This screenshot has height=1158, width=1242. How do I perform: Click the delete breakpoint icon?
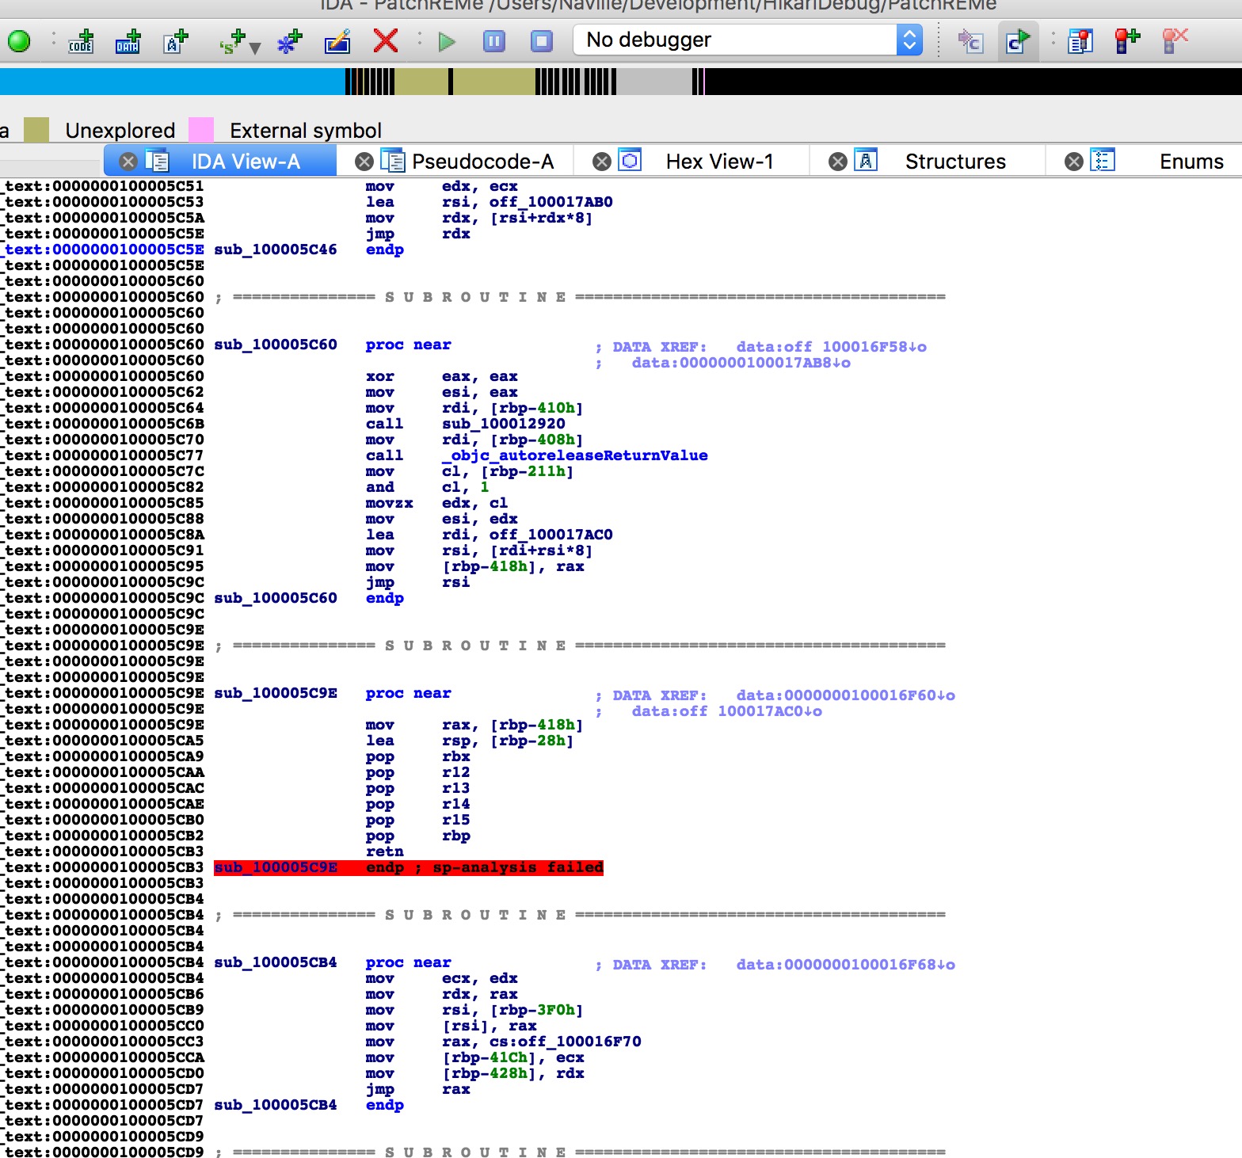tap(1175, 41)
